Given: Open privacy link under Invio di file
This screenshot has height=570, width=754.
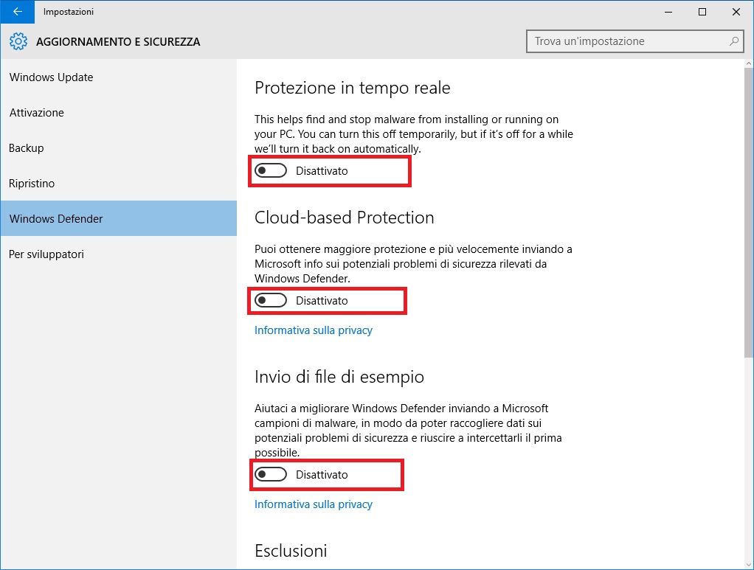Looking at the screenshot, I should pos(314,504).
